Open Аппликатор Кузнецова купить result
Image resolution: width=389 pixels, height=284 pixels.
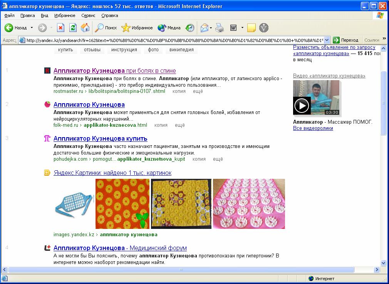pos(101,138)
